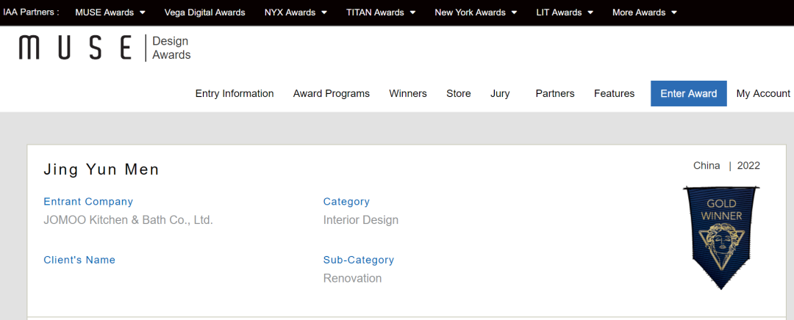The height and width of the screenshot is (320, 794).
Task: Open the Store menu item
Action: pyautogui.click(x=458, y=93)
